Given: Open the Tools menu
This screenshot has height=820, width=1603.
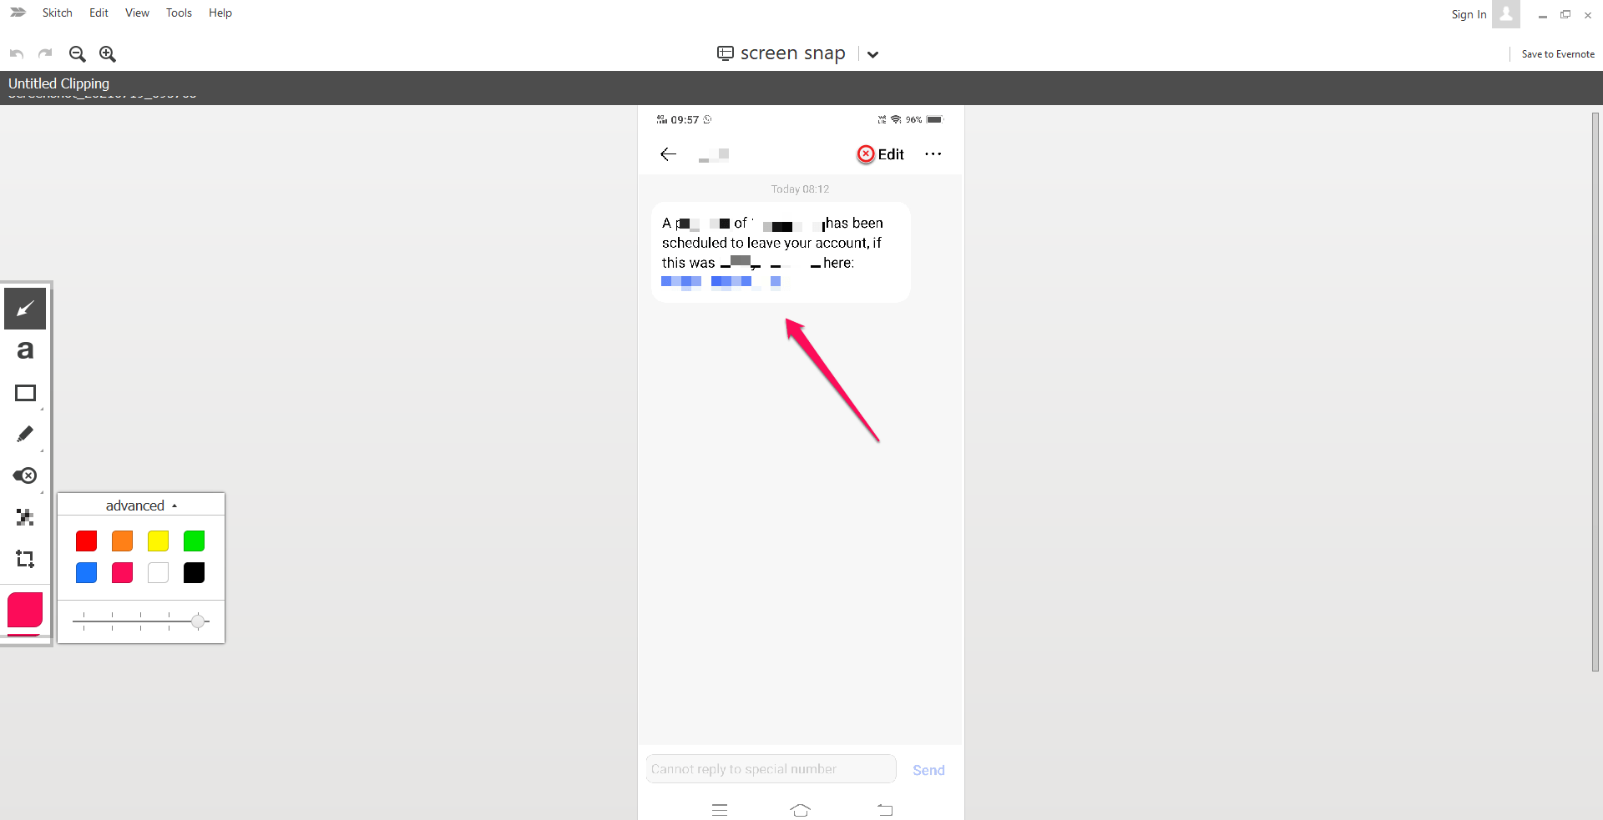Looking at the screenshot, I should point(179,13).
